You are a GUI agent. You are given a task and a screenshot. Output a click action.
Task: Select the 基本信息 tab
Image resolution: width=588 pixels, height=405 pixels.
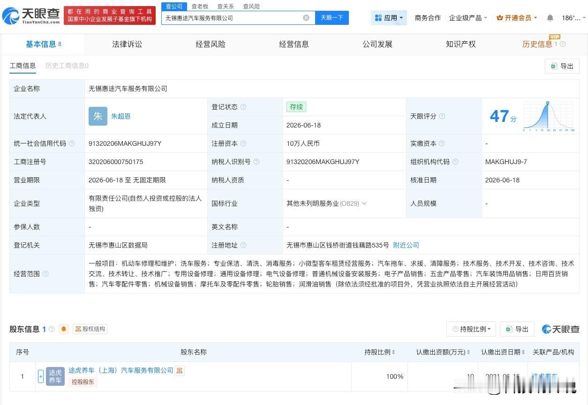pos(44,44)
